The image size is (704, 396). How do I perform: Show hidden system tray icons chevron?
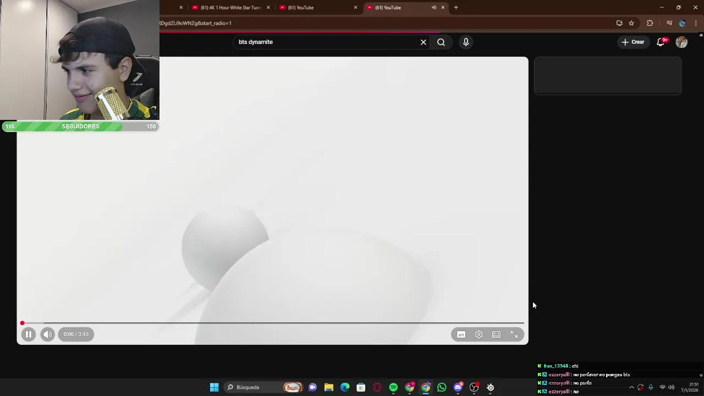coord(631,387)
